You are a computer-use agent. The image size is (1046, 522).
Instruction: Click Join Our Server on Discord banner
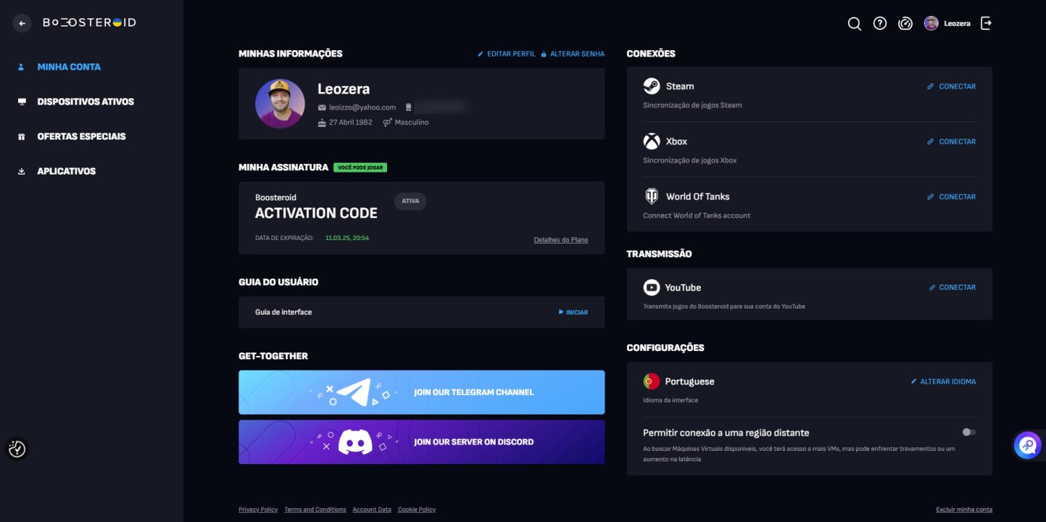point(421,442)
